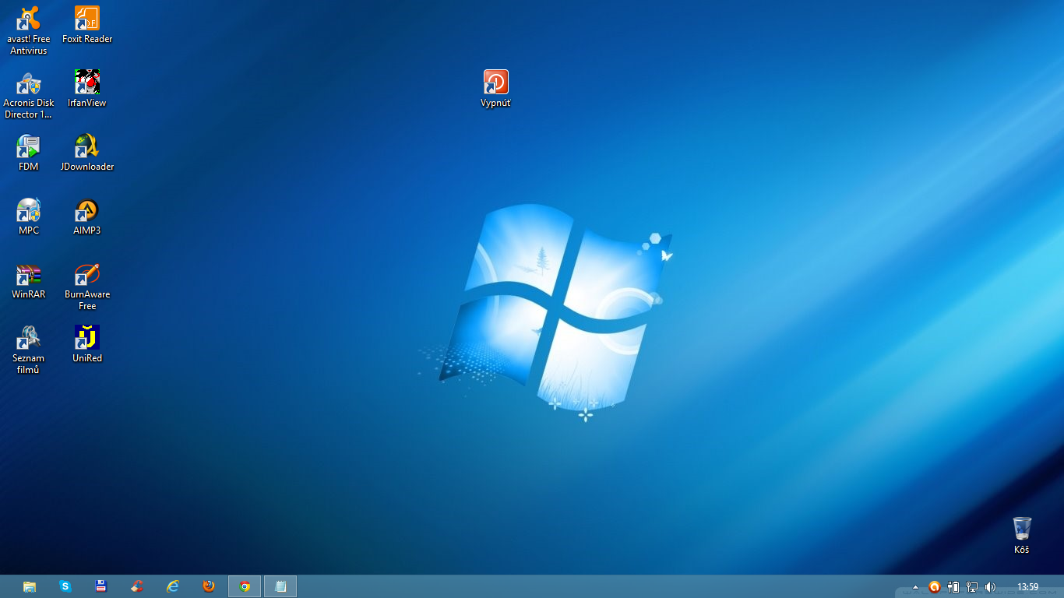Open Firefox from the taskbar
This screenshot has height=598, width=1064.
[208, 586]
